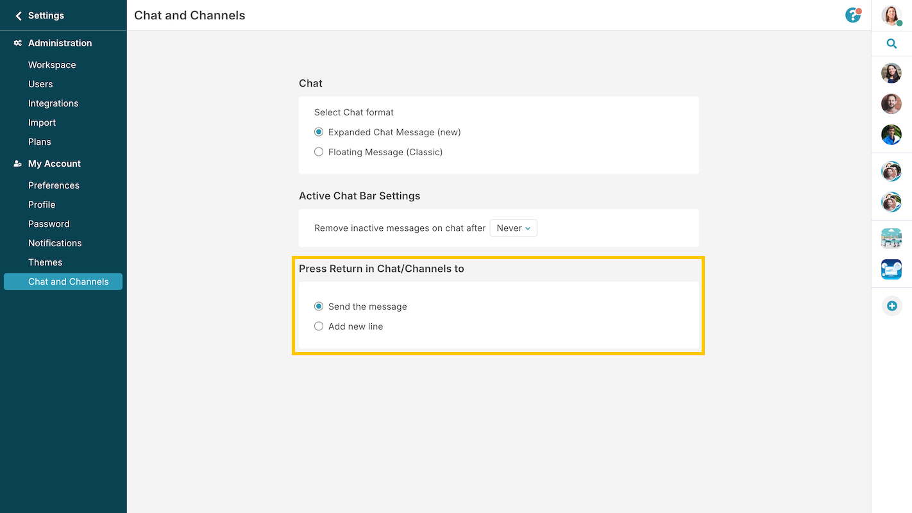Click the Chat and Channels page title
The height and width of the screenshot is (513, 912).
pos(190,15)
